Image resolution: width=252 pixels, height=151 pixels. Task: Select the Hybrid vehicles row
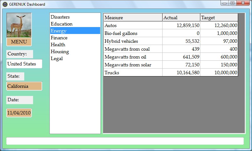click(x=133, y=41)
